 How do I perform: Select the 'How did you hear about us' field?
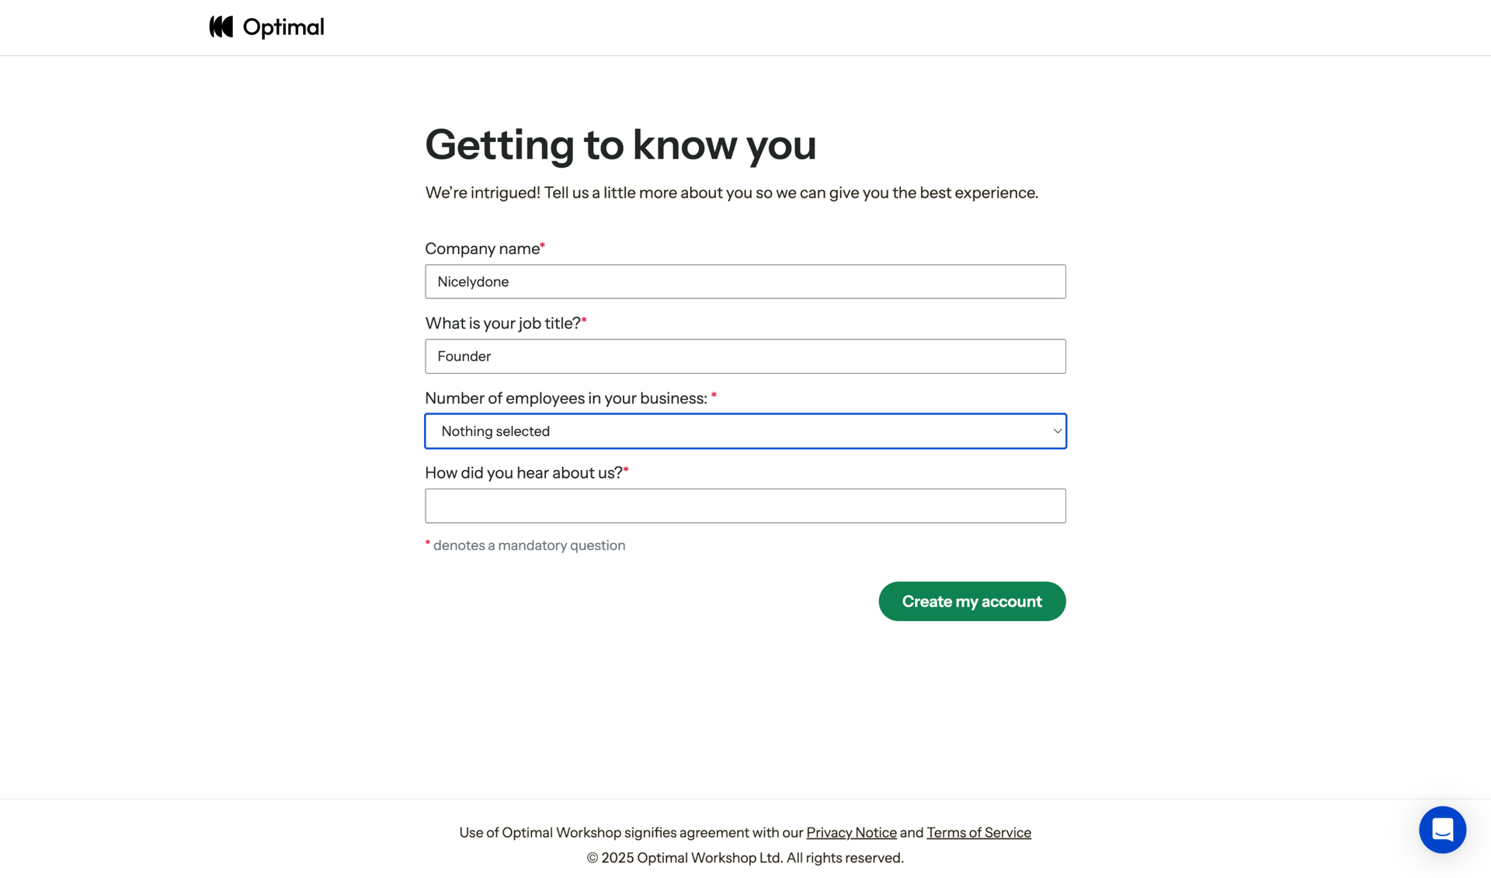pos(745,506)
